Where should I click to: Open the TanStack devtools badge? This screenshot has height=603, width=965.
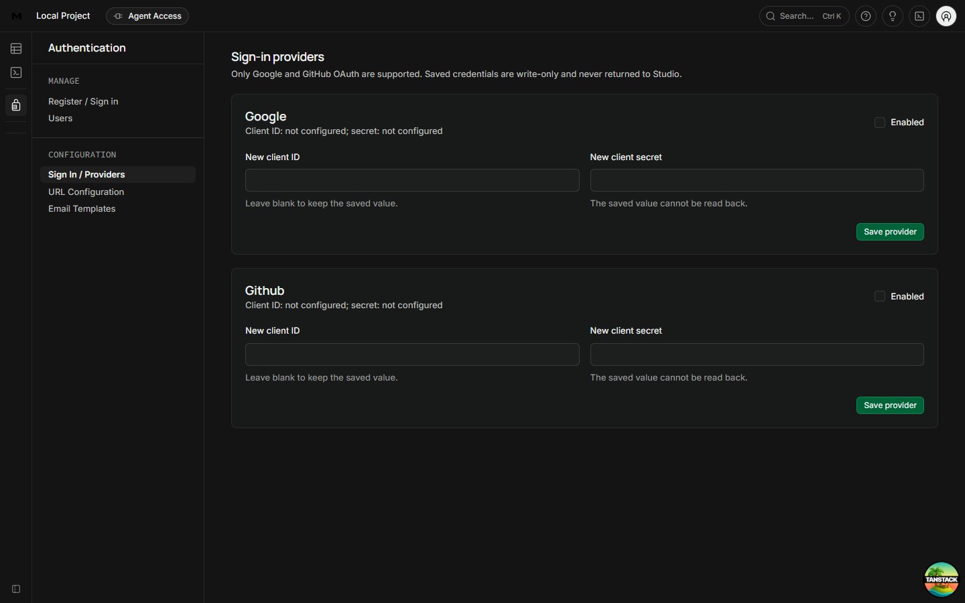(942, 580)
